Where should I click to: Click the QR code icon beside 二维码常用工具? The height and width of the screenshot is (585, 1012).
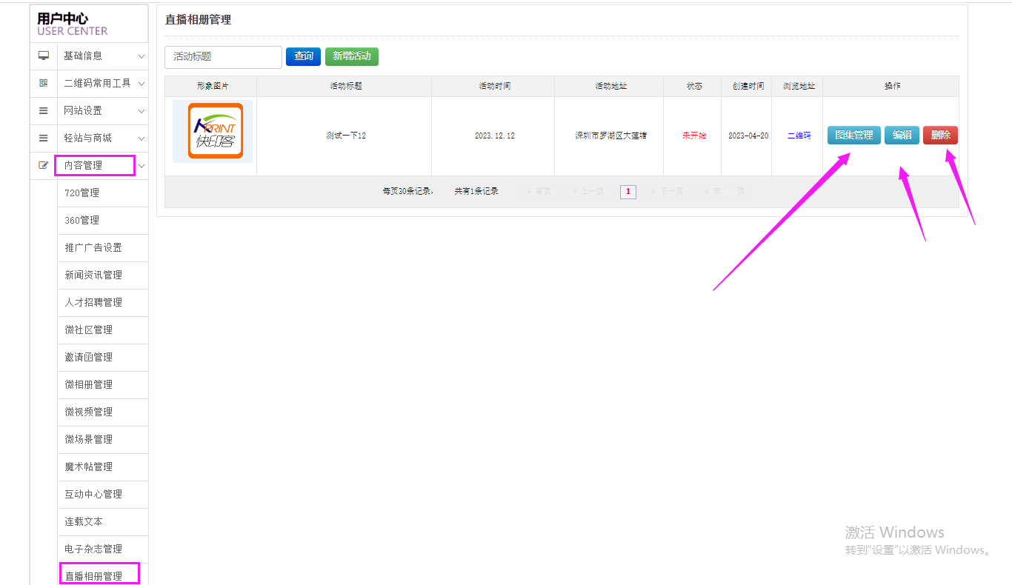tap(44, 83)
